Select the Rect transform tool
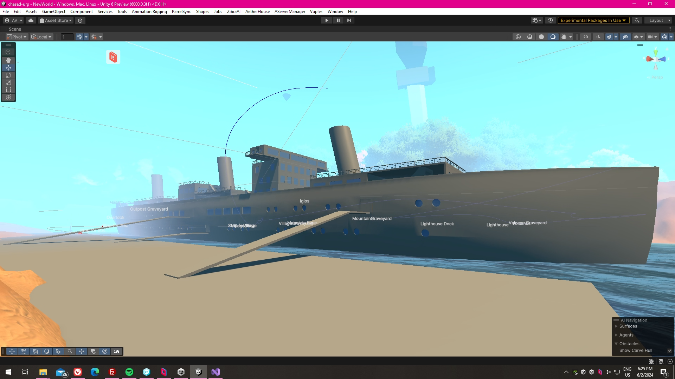The image size is (675, 379). (x=8, y=90)
